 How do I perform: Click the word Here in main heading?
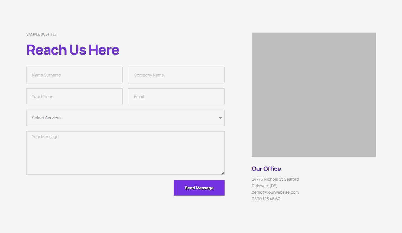104,50
